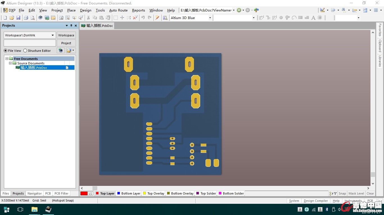Click the grid settings icon
384x215 pixels.
click(376, 10)
